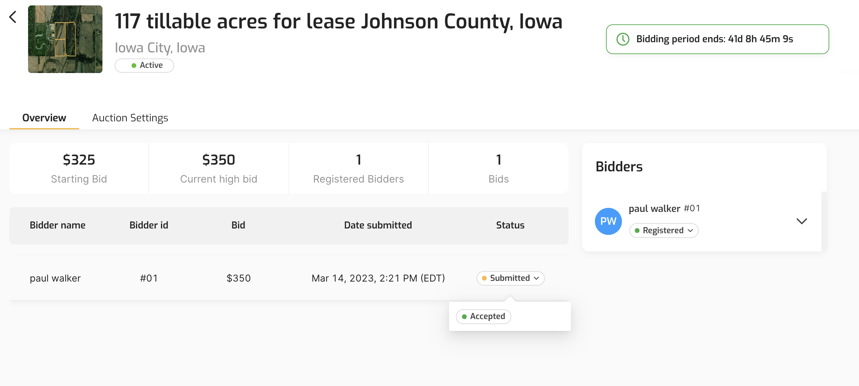Click the Date submitted column header
The width and height of the screenshot is (859, 386).
pos(378,225)
